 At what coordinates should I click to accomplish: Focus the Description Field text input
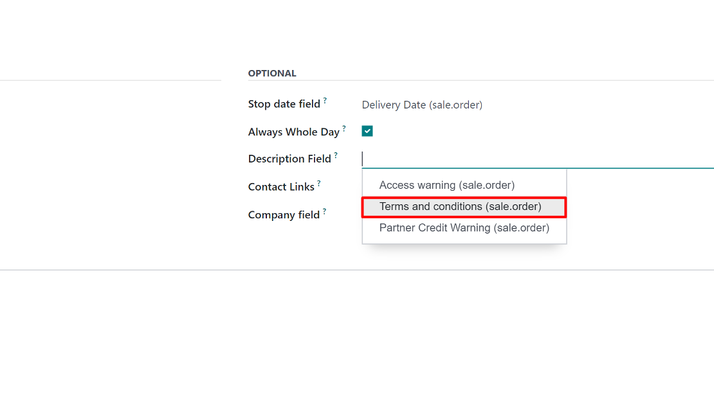coord(538,159)
